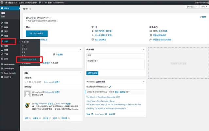Click the Learn more about getting started link
This screenshot has width=209, height=131.
(162, 40)
